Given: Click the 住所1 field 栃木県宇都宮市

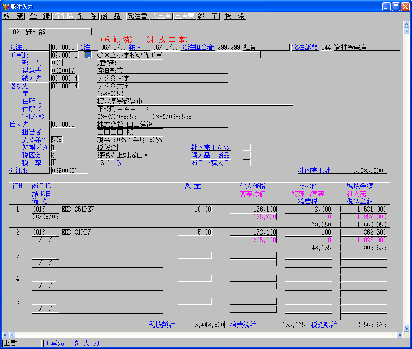Looking at the screenshot, I should pyautogui.click(x=195, y=101).
